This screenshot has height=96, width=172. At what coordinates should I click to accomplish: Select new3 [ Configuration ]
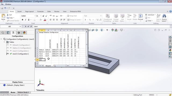[x=20, y=54]
